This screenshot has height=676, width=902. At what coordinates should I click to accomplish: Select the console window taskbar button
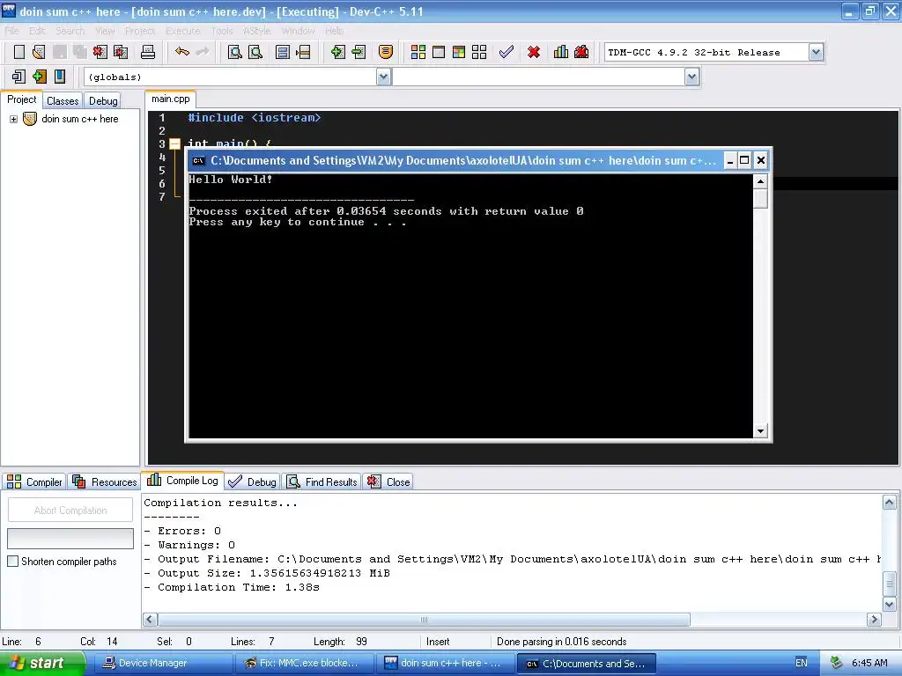(586, 663)
